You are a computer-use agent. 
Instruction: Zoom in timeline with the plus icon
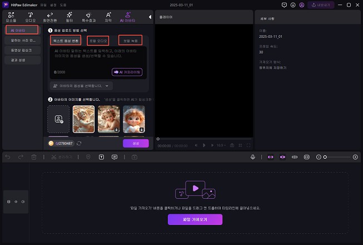pos(355,157)
